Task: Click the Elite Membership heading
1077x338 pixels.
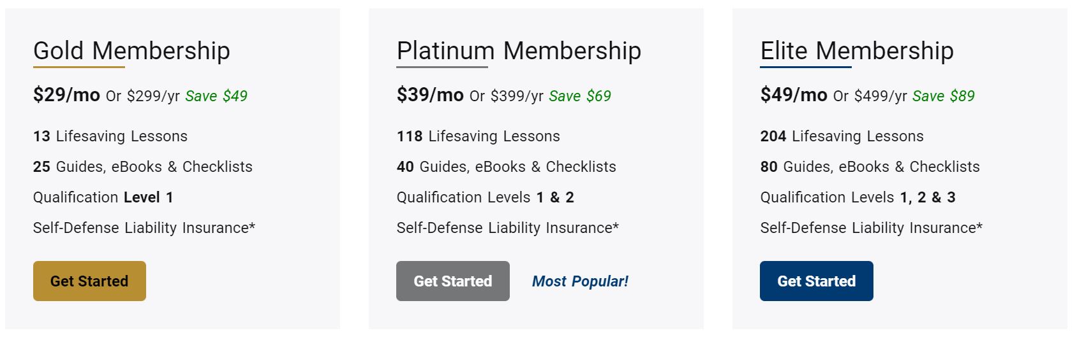Action: (857, 51)
